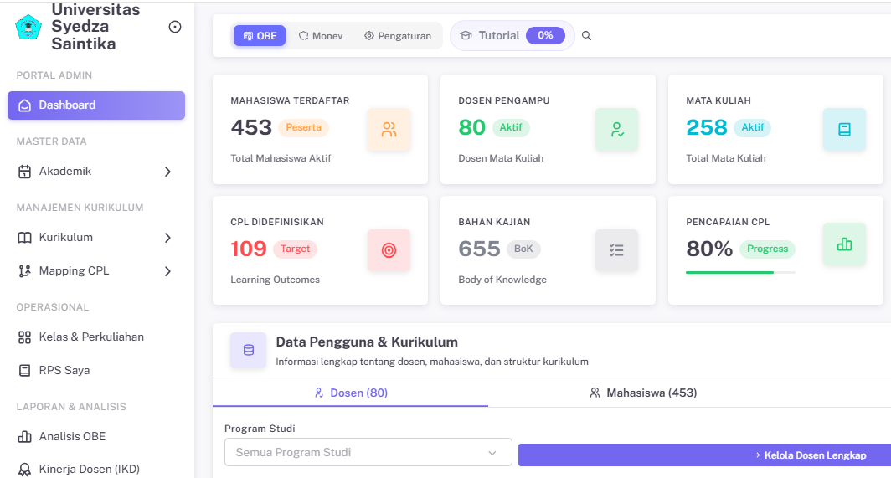Screen dimensions: 891x478
Task: Click the Kurikulum book icon
Action: pos(24,238)
